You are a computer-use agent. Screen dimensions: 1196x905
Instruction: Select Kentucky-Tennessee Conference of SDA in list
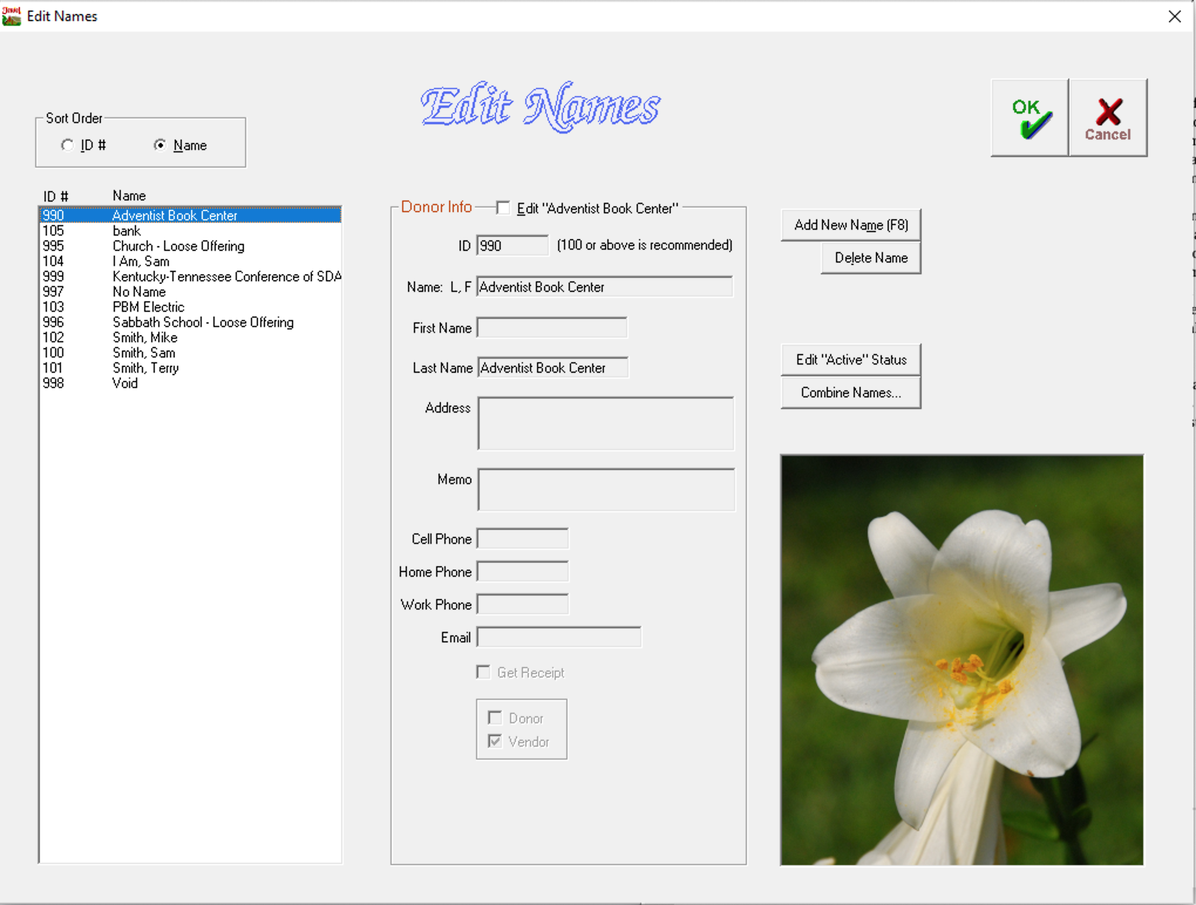(226, 277)
